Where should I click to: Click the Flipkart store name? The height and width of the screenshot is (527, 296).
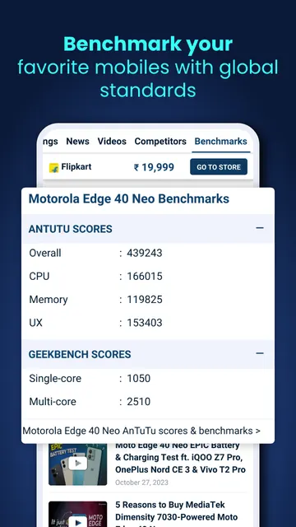click(76, 166)
